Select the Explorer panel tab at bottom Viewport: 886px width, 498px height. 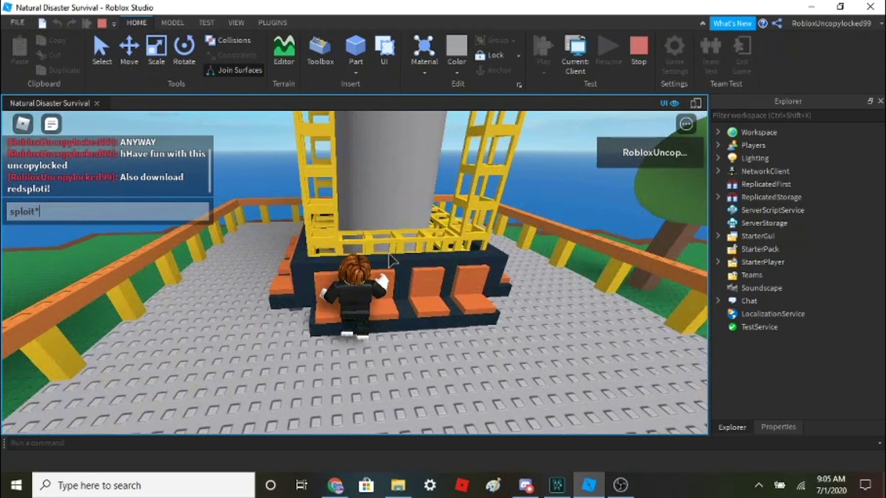coord(732,427)
